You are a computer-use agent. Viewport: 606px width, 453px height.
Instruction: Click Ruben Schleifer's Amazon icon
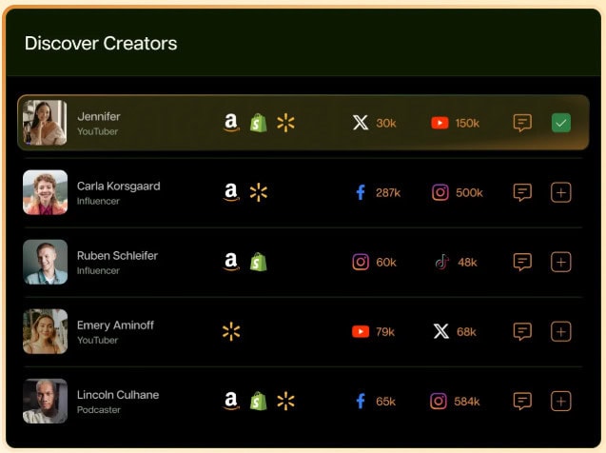(231, 262)
